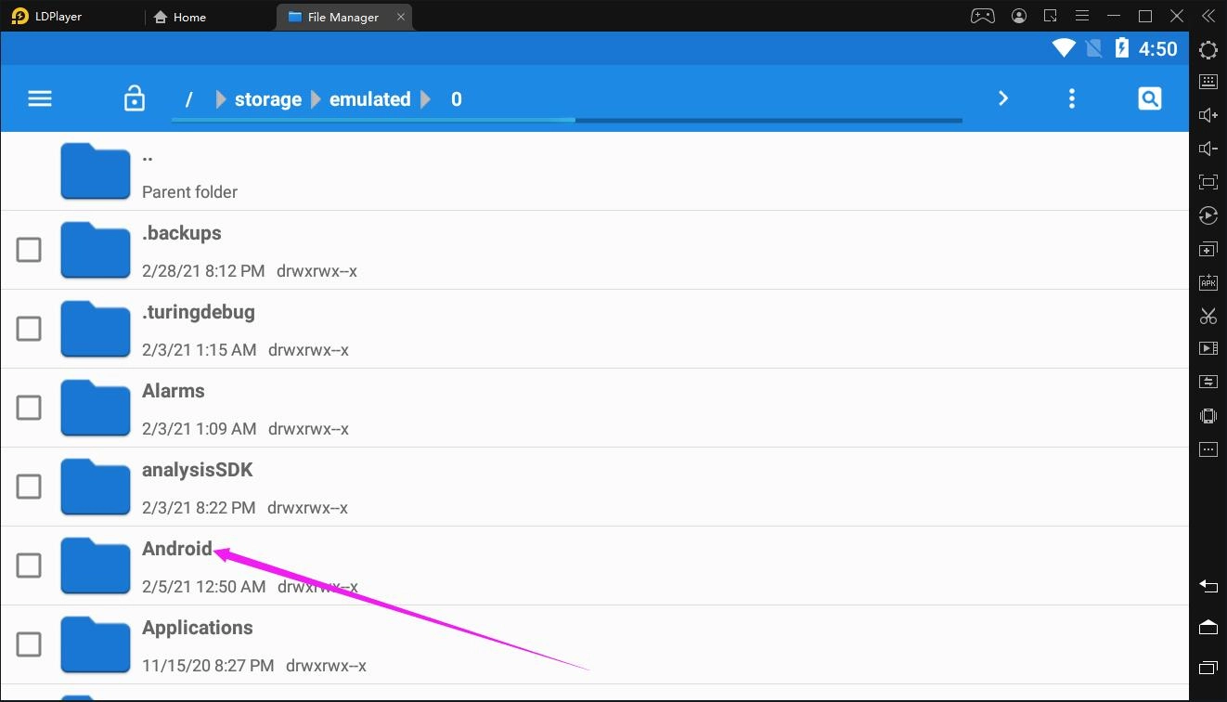Click arrow before storage in breadcrumb
The width and height of the screenshot is (1227, 702).
220,99
